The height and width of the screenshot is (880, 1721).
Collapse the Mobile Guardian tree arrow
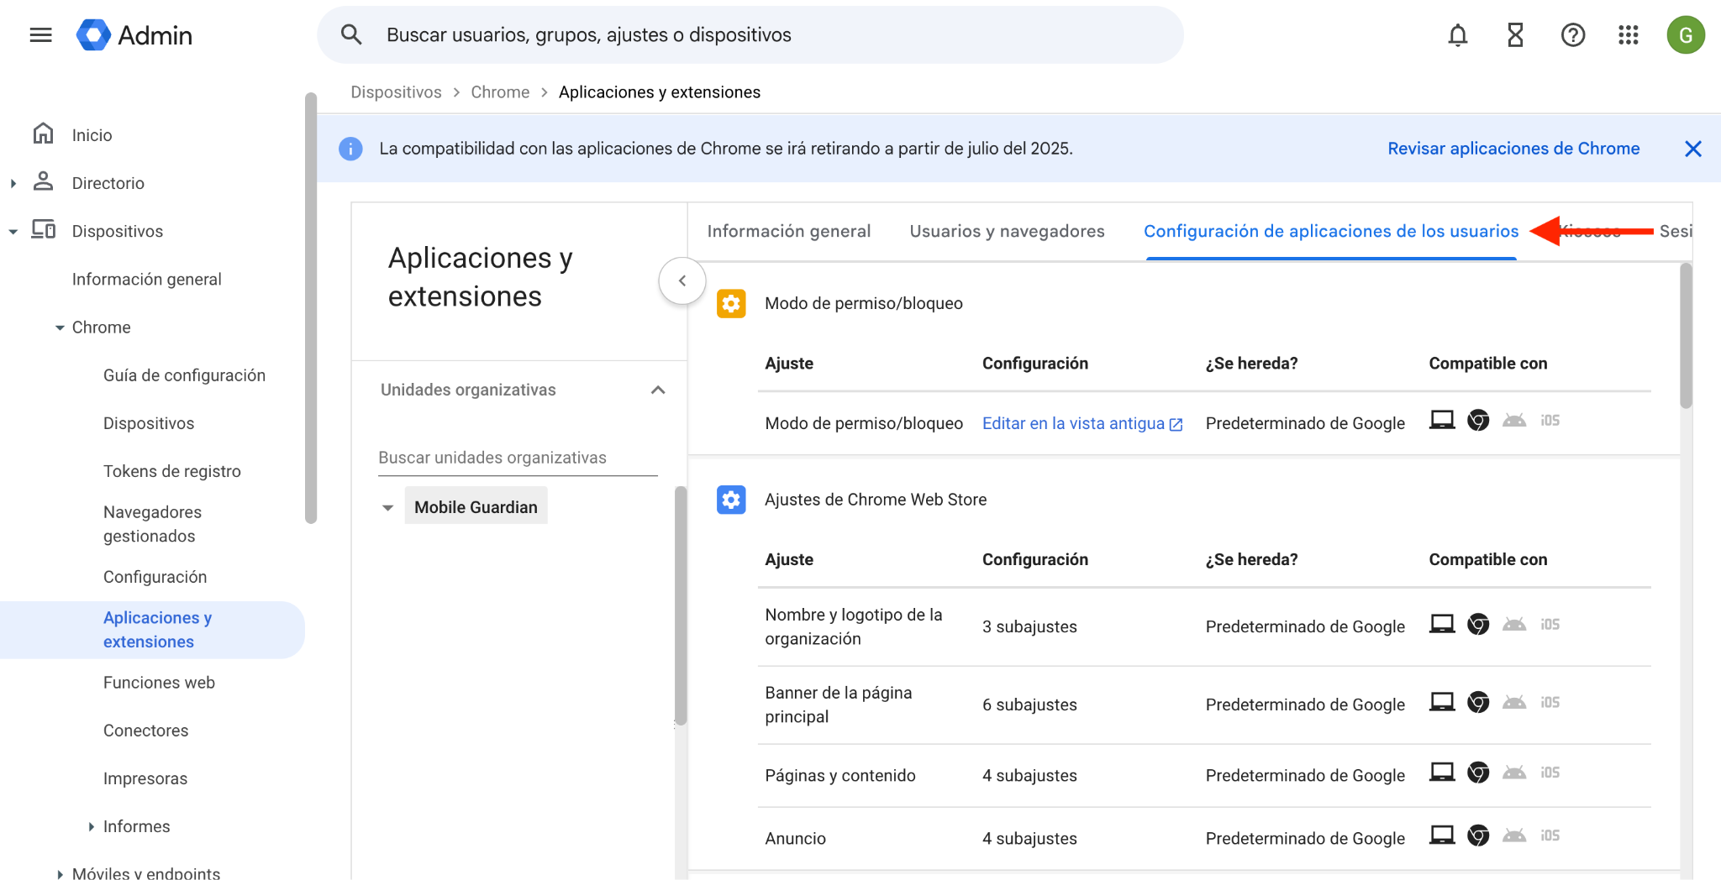point(387,508)
